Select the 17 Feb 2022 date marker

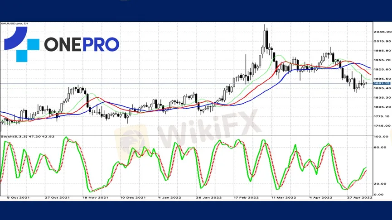[x=246, y=198]
